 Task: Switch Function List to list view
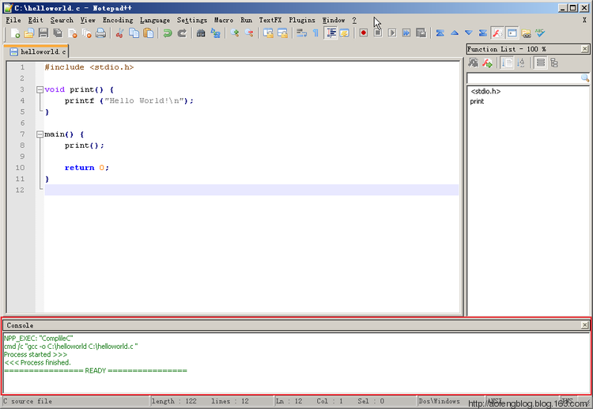coord(541,62)
